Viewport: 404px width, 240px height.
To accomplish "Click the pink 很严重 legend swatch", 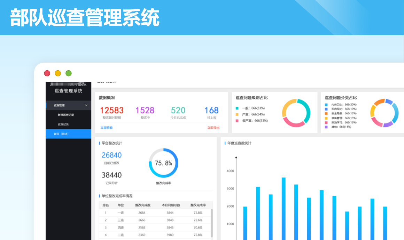I will (237, 121).
